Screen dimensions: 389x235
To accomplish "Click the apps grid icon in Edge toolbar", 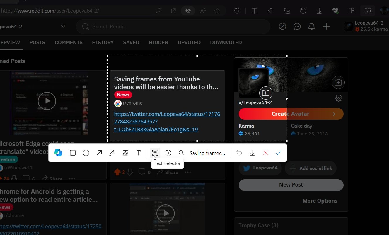I will tap(352, 11).
